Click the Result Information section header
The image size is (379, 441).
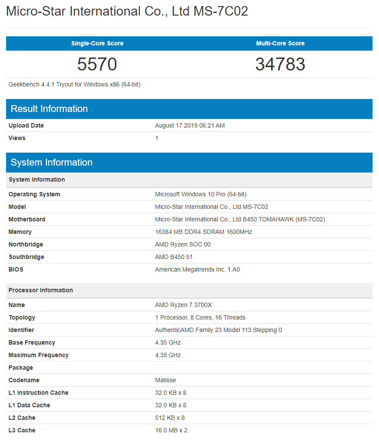pos(49,109)
